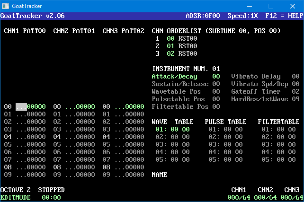Click the Pulsetable Pos value
Image resolution: width=304 pixels, height=202 pixels.
tap(216, 99)
